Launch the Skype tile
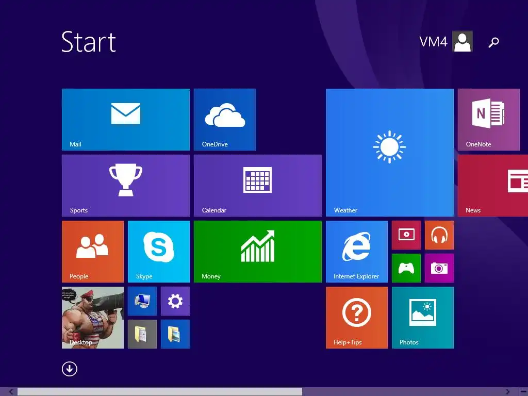This screenshot has height=396, width=528. click(159, 252)
